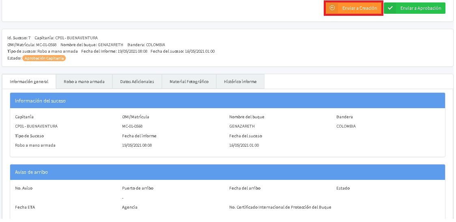456x222 pixels.
Task: Click the back-arrow icon on Enviar a Creación
Action: coord(332,8)
